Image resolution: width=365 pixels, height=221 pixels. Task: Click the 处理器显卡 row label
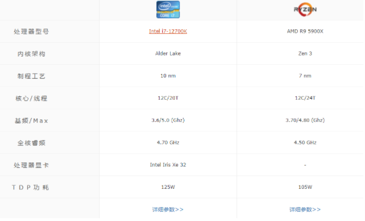click(31, 165)
